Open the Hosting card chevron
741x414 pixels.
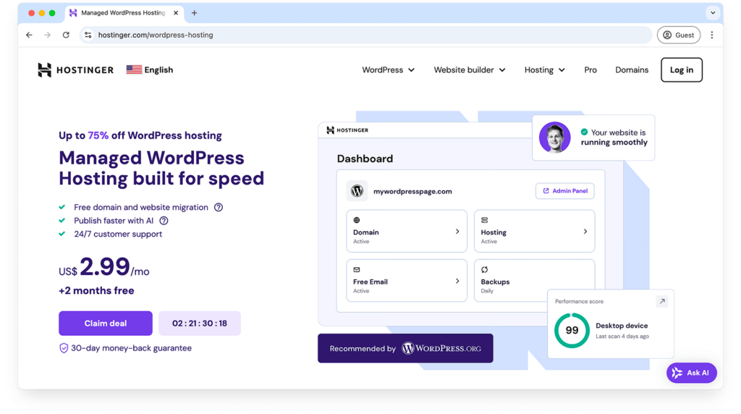click(585, 232)
